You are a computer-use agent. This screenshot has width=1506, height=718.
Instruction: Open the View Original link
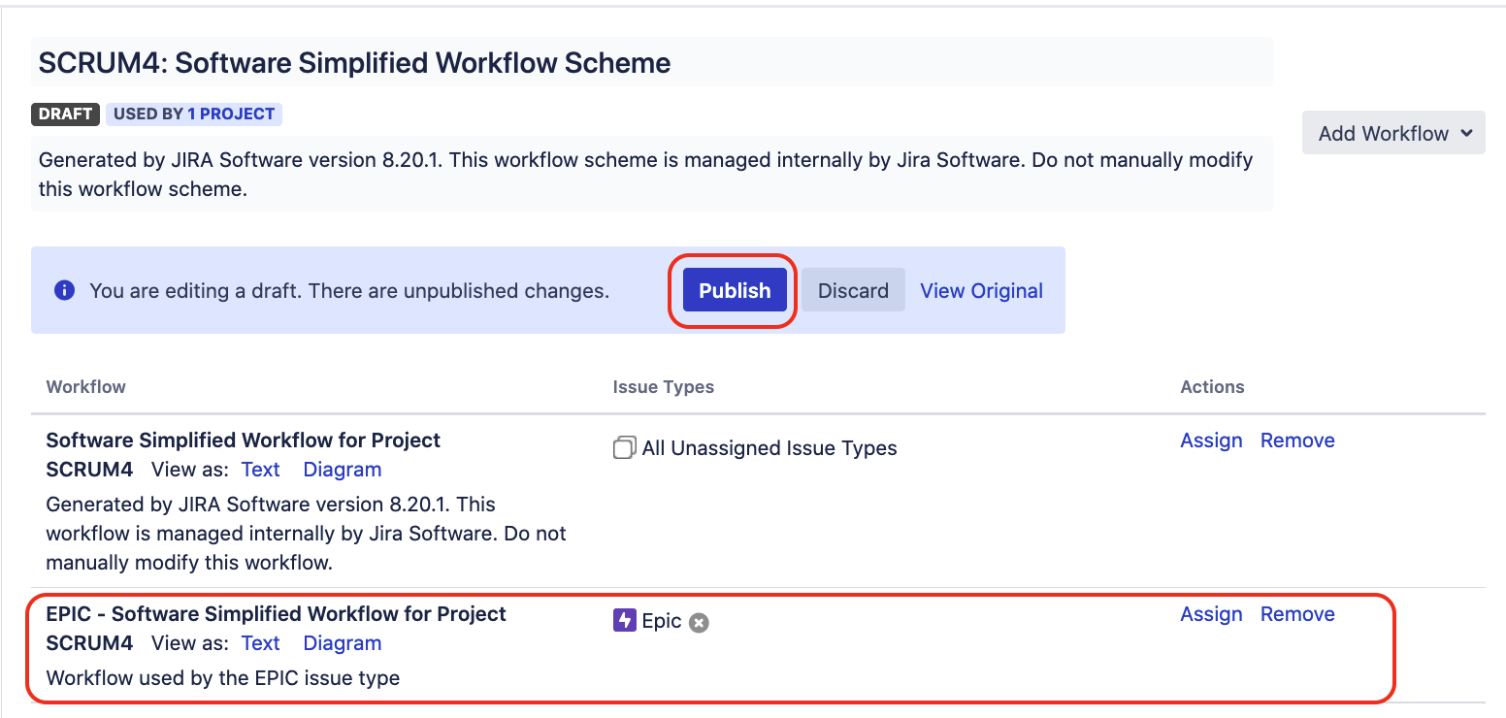[x=981, y=290]
